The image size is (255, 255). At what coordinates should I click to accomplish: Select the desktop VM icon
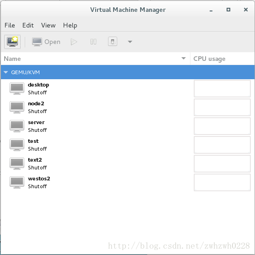(x=17, y=88)
